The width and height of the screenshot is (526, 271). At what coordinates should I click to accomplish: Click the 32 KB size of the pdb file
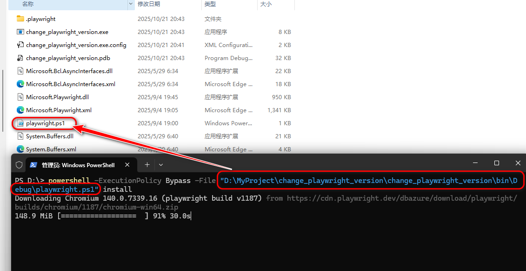click(283, 58)
